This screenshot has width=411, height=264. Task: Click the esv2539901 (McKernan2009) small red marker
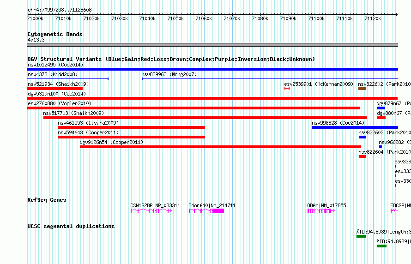[287, 89]
